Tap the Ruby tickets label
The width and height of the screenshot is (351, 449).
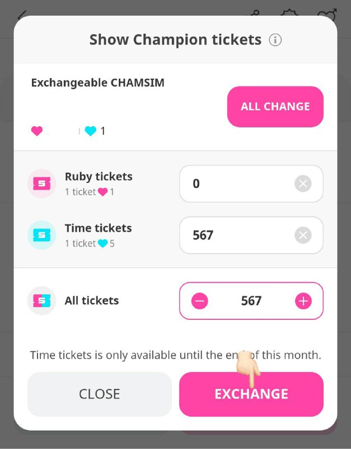[x=99, y=176]
